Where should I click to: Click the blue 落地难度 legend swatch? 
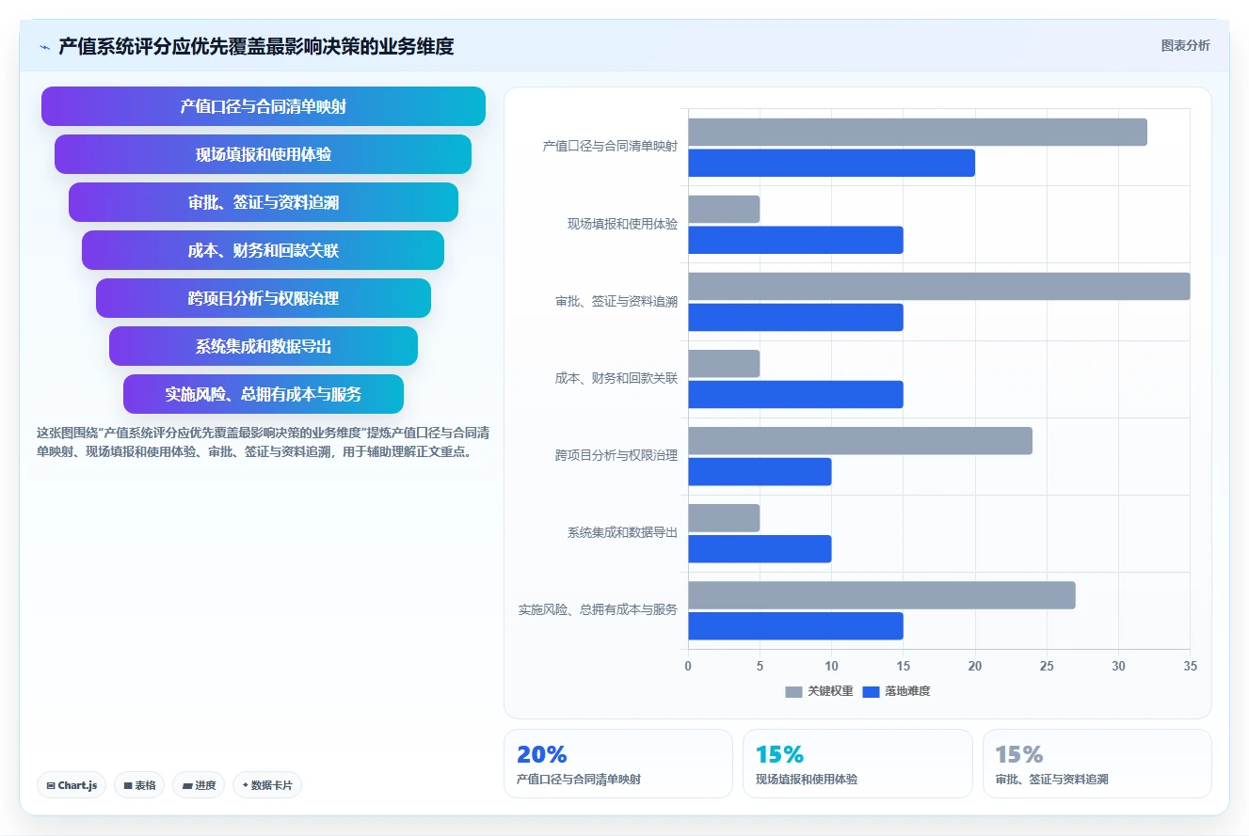point(871,692)
